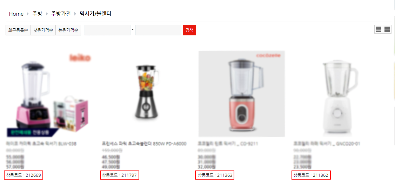Sort by 최근등록순
Image resolution: width=395 pixels, height=181 pixels.
pyautogui.click(x=18, y=30)
